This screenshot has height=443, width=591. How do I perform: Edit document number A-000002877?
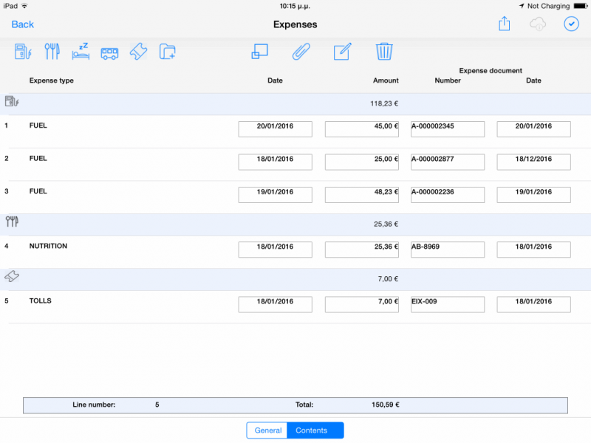pyautogui.click(x=448, y=162)
